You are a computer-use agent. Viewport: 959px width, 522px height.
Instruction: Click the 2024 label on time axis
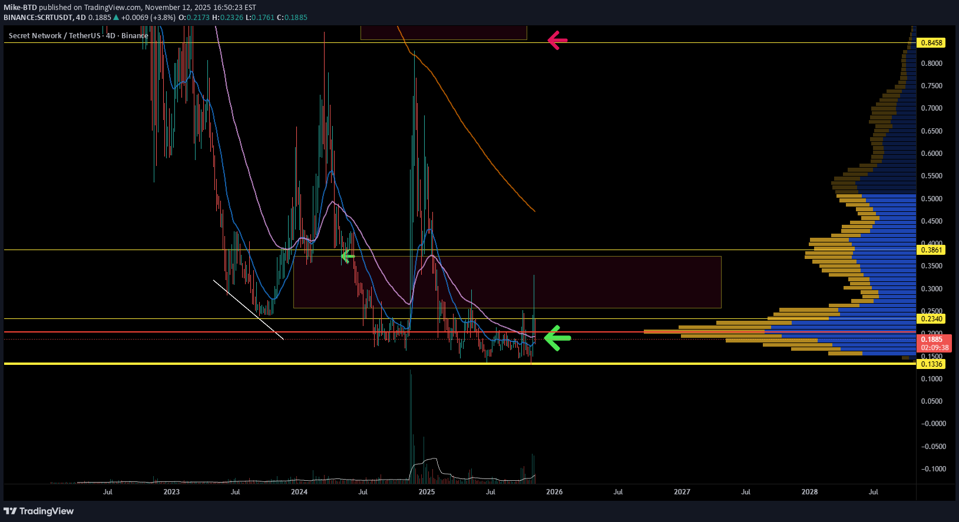[299, 492]
